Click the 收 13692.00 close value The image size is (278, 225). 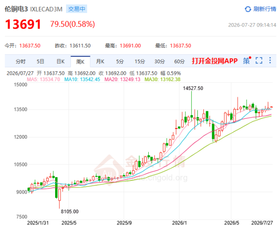tap(113, 73)
